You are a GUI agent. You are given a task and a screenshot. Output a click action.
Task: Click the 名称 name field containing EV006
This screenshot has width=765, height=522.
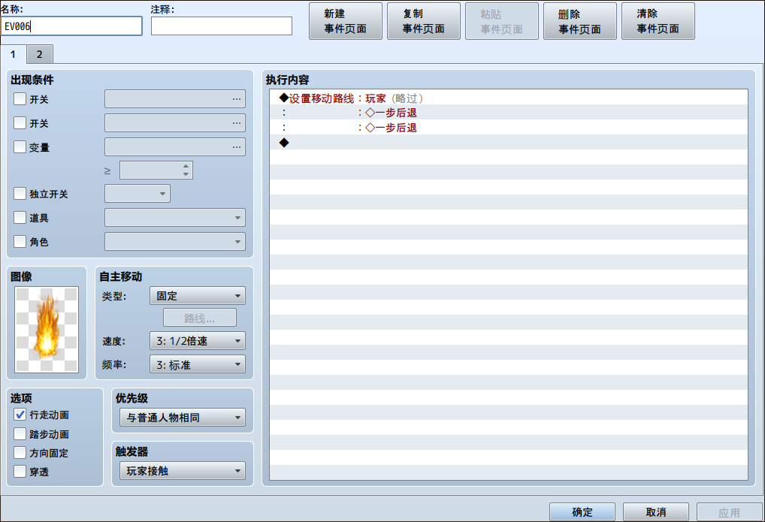click(x=71, y=26)
